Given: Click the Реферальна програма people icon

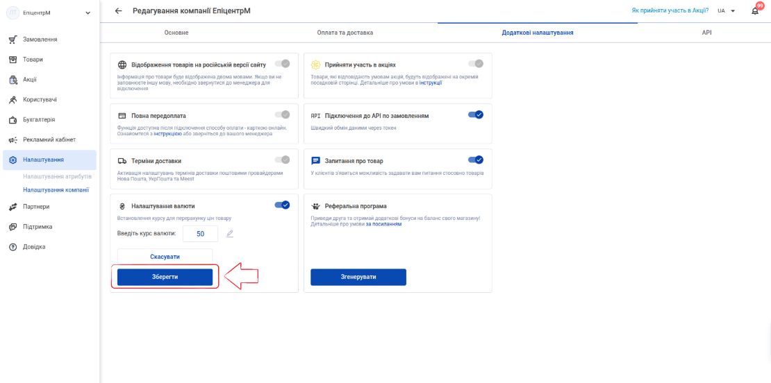Looking at the screenshot, I should [x=315, y=206].
